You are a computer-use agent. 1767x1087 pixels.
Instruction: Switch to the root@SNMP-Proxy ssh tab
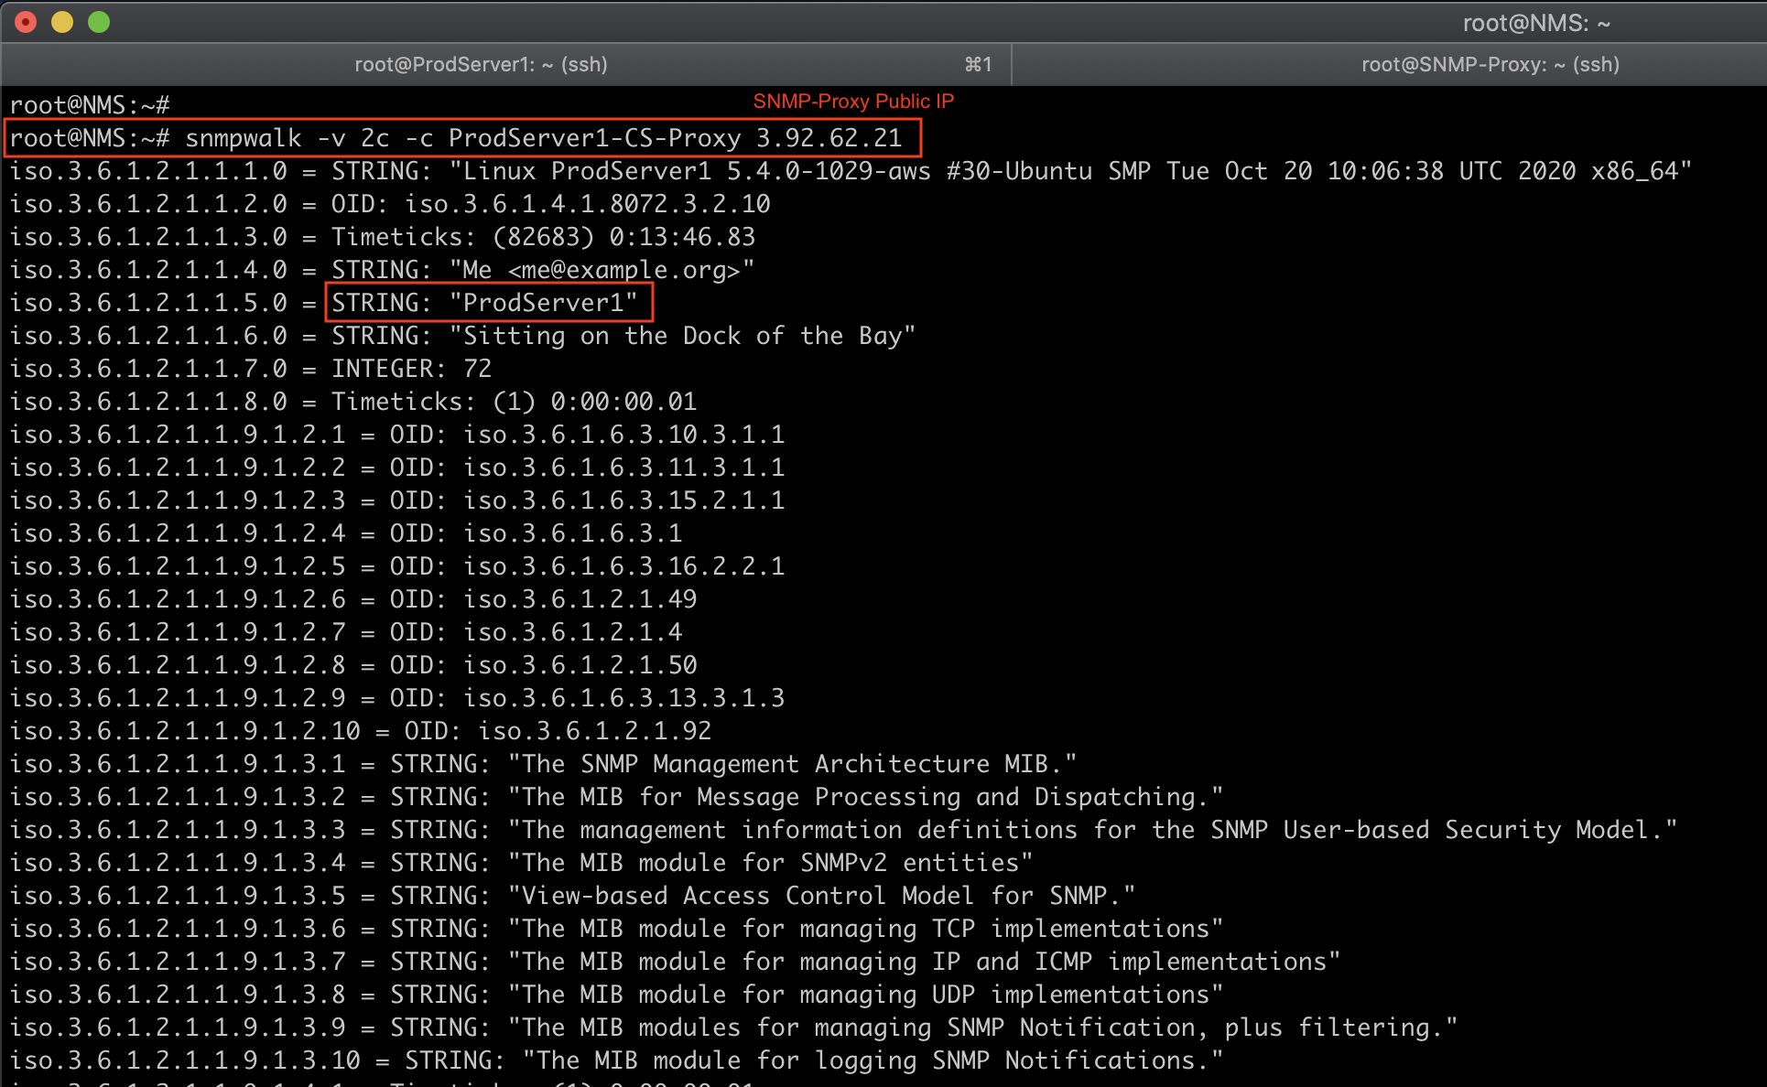point(1490,64)
